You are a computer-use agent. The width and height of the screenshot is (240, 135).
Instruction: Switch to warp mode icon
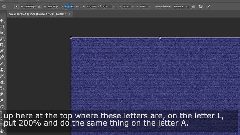193,6
